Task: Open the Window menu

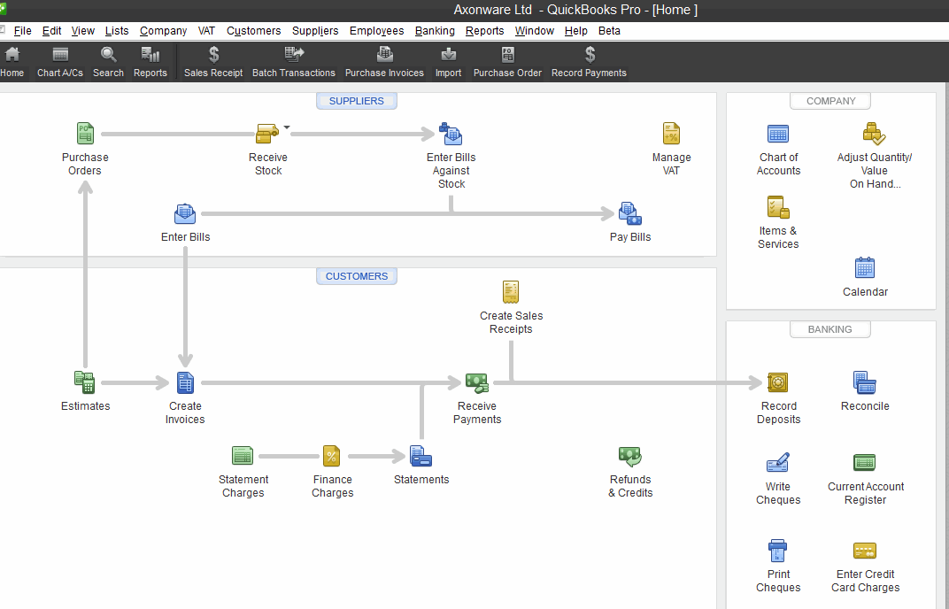Action: coord(535,31)
